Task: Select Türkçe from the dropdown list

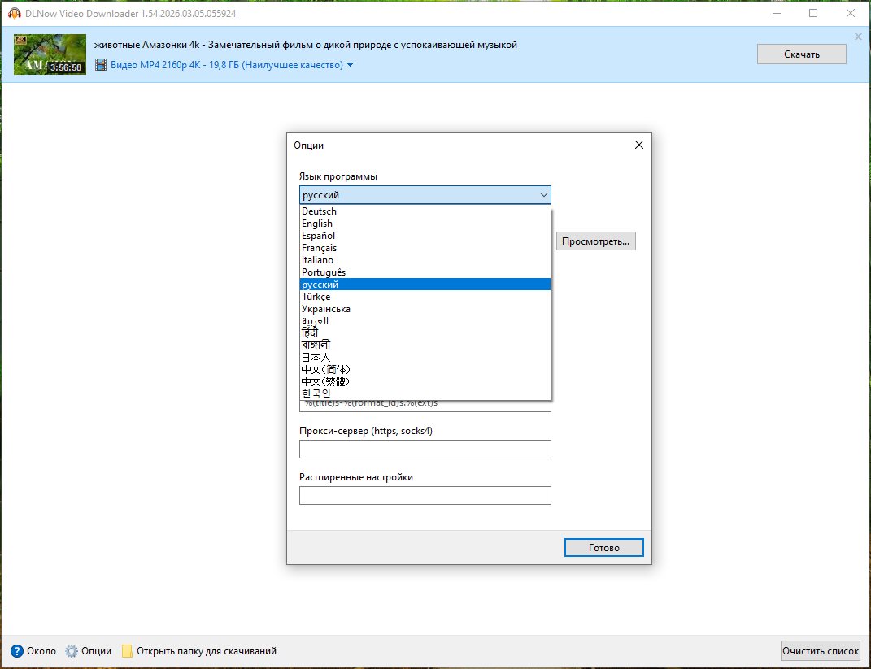Action: [316, 297]
